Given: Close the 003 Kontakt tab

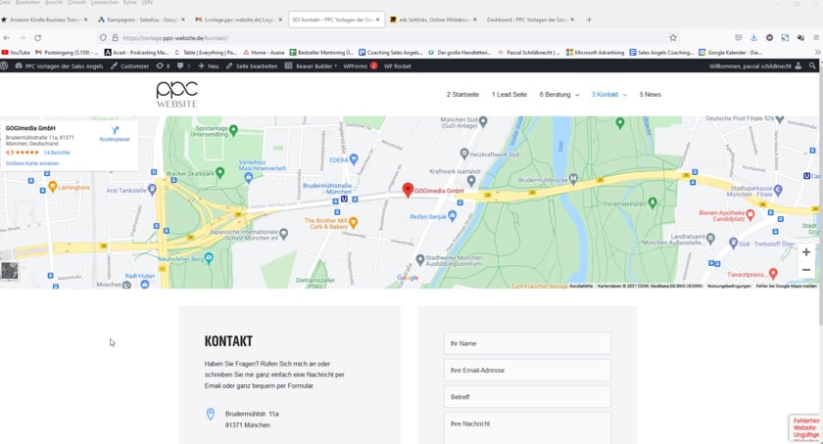Looking at the screenshot, I should tap(377, 20).
